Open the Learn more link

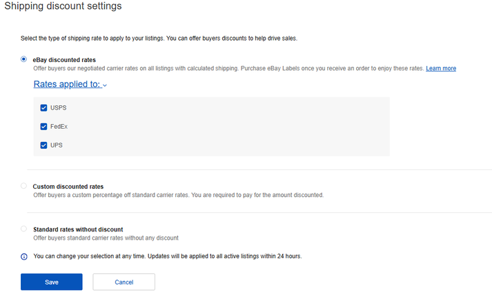440,69
